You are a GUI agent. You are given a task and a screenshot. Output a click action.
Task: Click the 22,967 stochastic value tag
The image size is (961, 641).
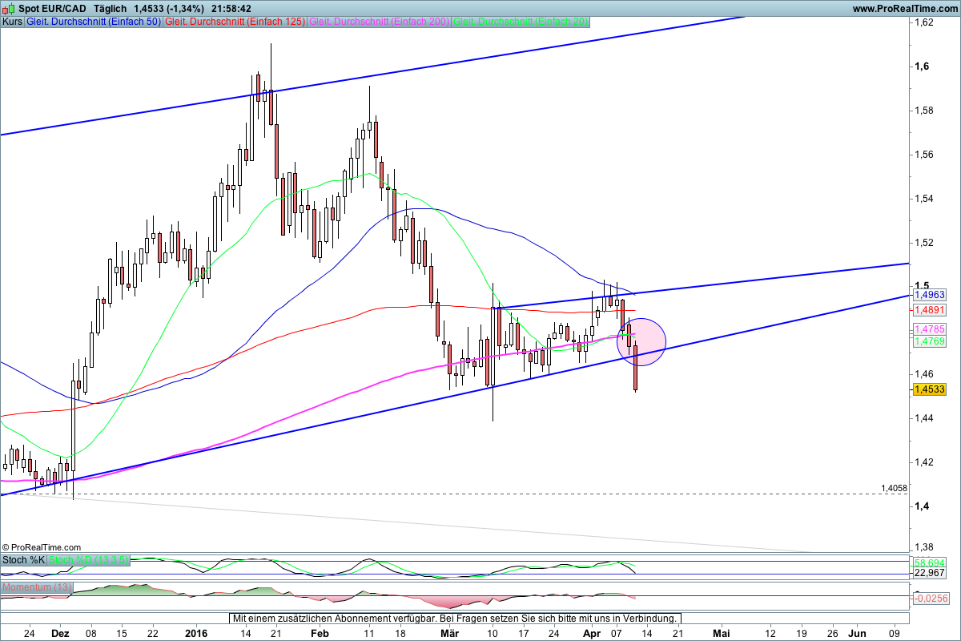930,574
